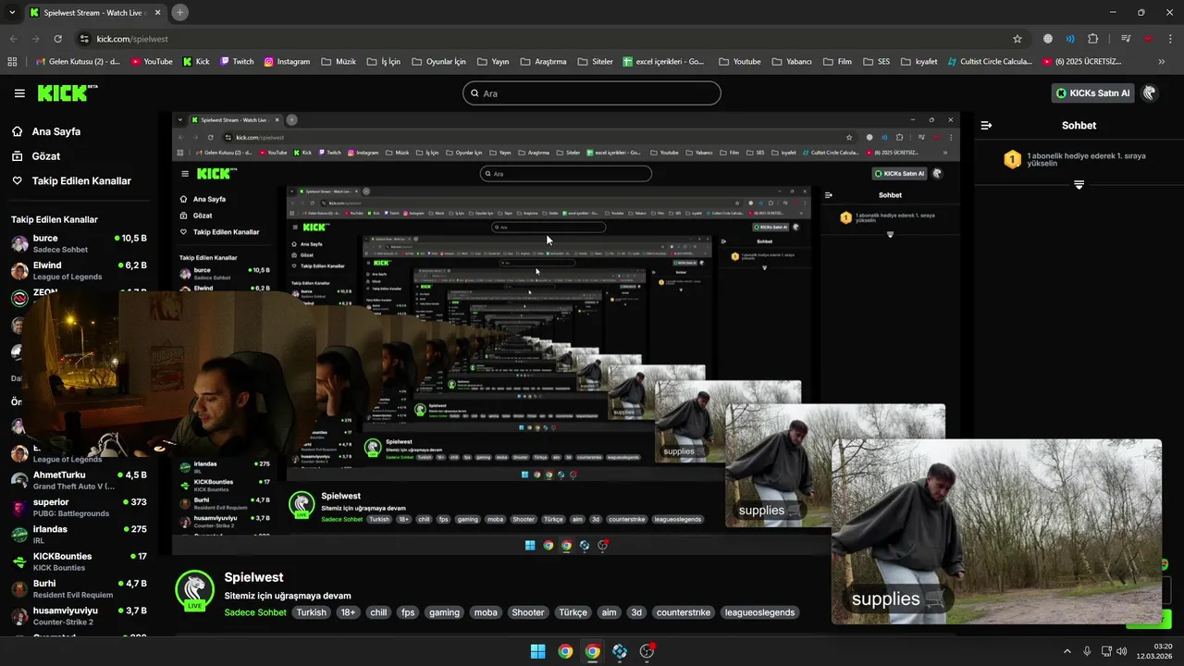Open husamviyuviyu Counter-Strike 2 channel
The height and width of the screenshot is (666, 1184).
click(x=79, y=616)
